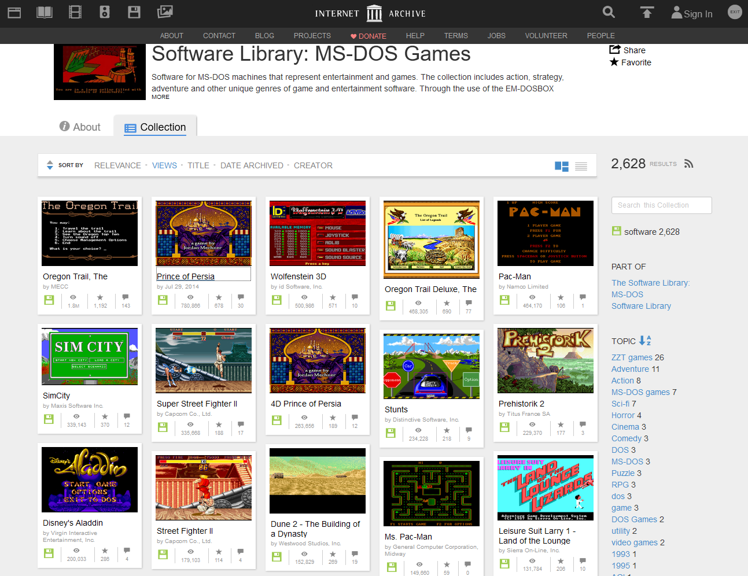Expand the SORT BY options
748x576 pixels.
[50, 165]
